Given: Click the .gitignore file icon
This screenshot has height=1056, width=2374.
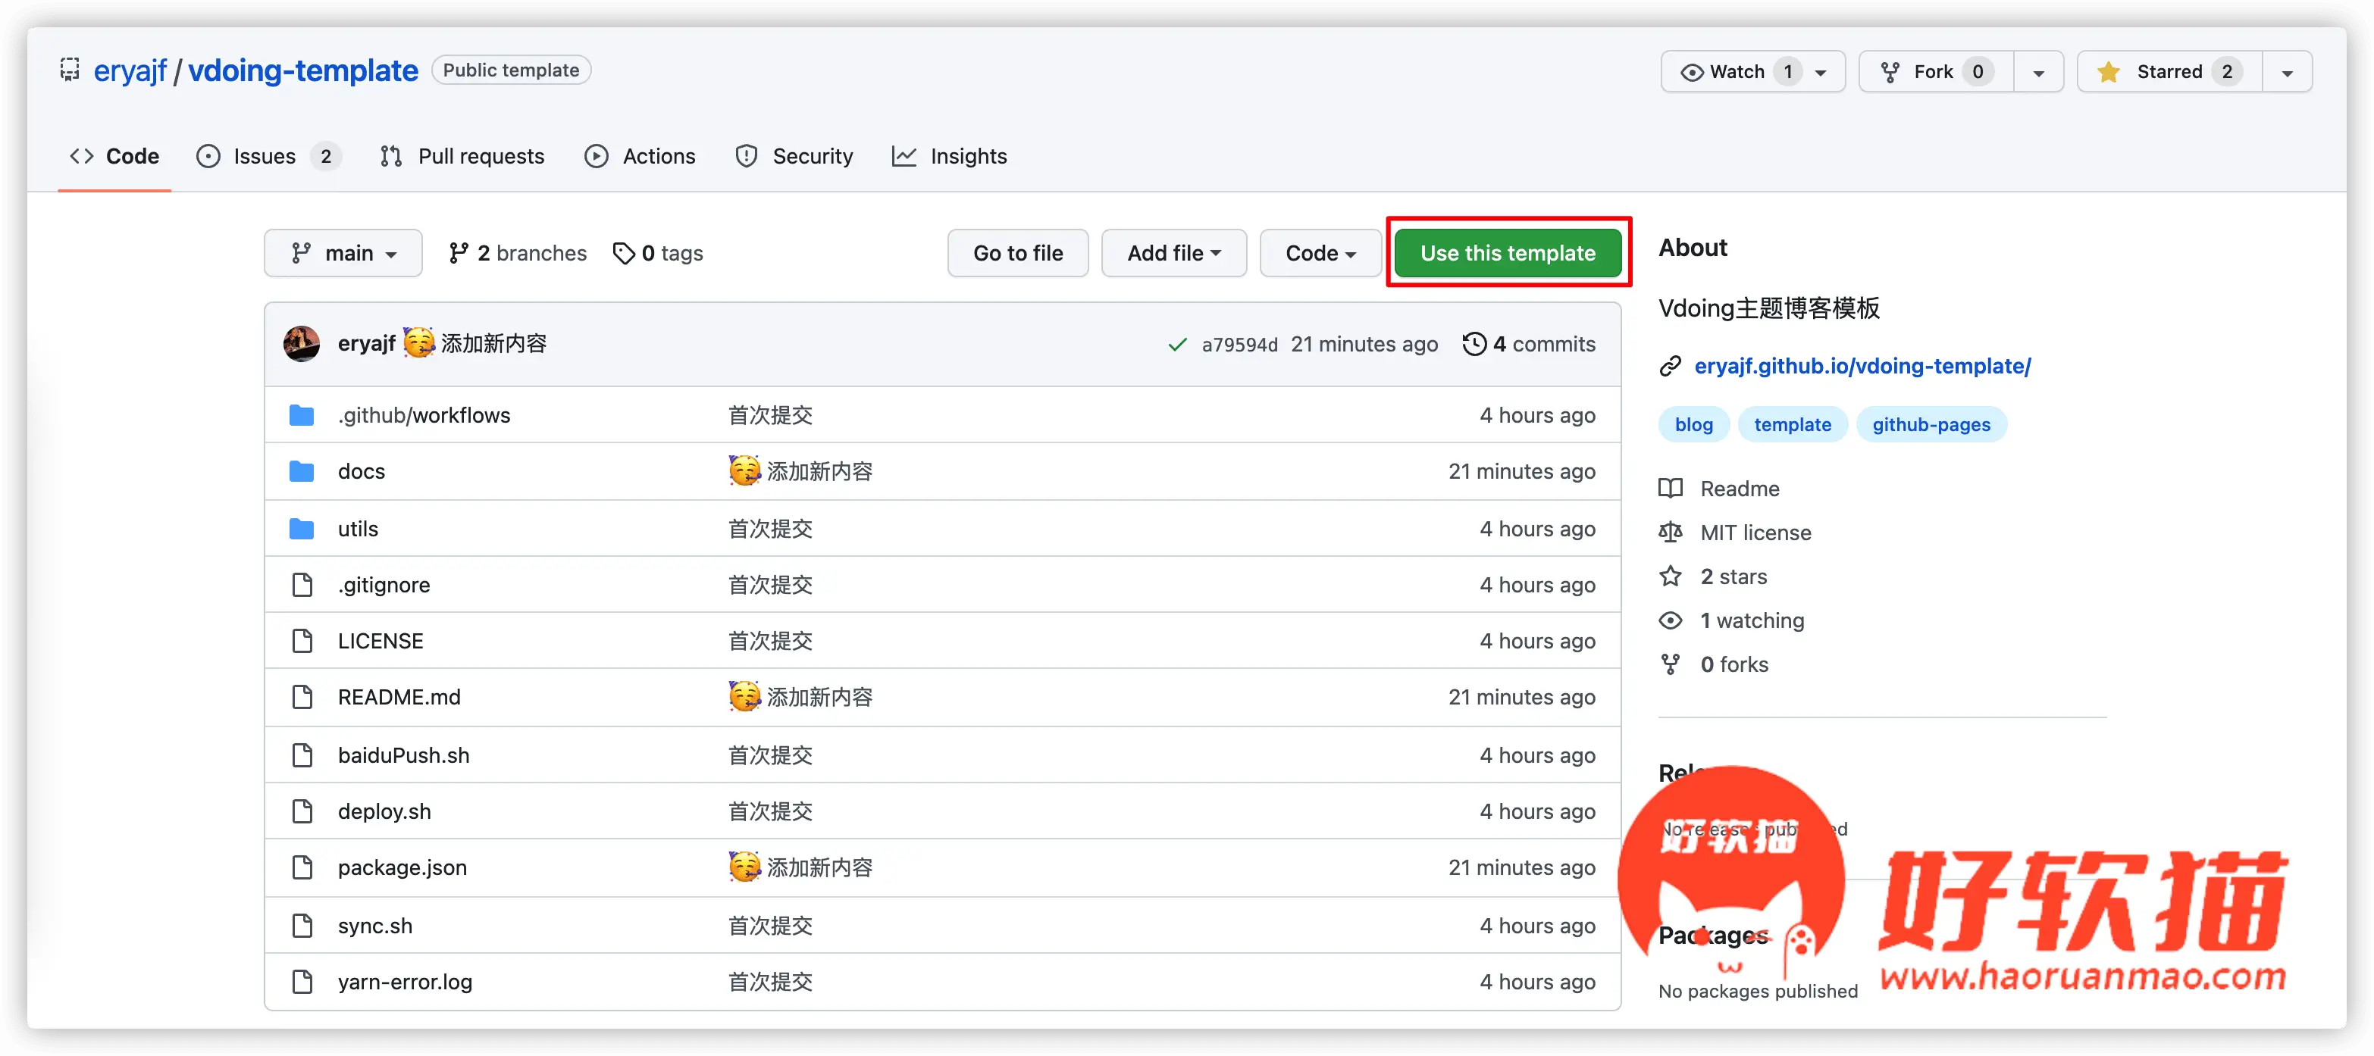Looking at the screenshot, I should (302, 585).
